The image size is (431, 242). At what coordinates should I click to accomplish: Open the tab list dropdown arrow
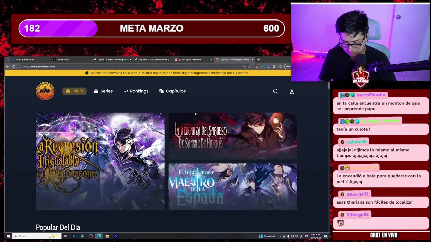(8, 60)
